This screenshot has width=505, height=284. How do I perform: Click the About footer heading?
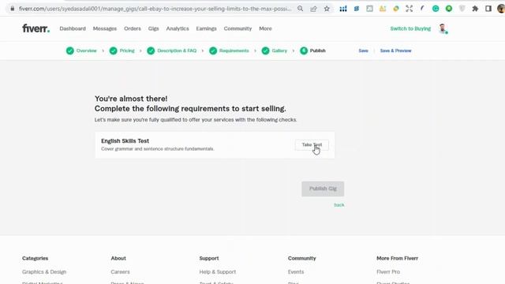(118, 258)
